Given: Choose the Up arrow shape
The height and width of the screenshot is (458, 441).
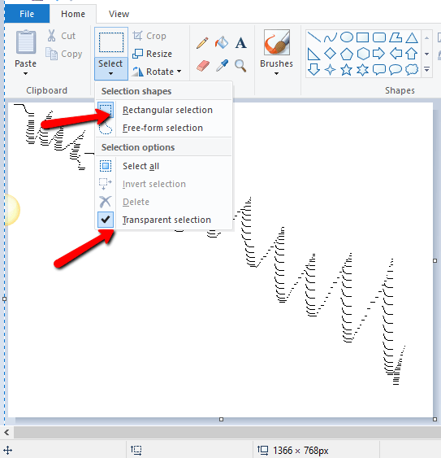Looking at the screenshot, I should 412,54.
